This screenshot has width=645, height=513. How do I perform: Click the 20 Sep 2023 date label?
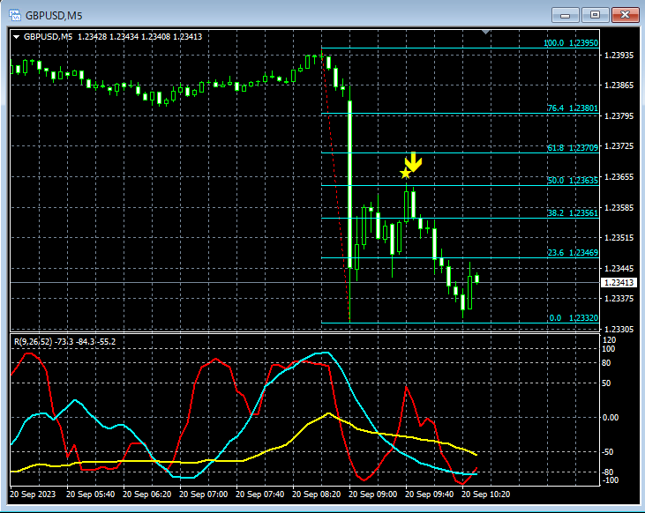(33, 494)
